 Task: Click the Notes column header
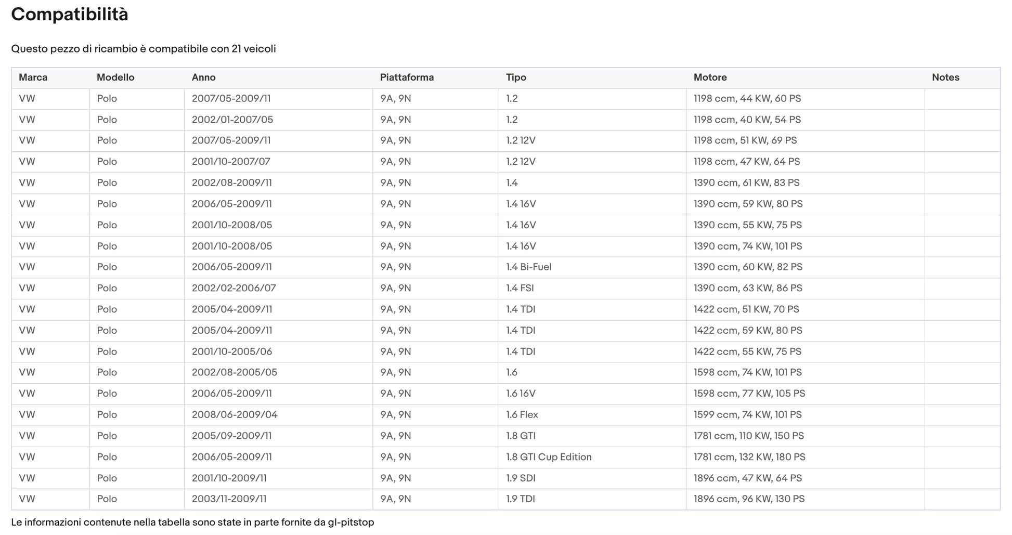click(945, 77)
